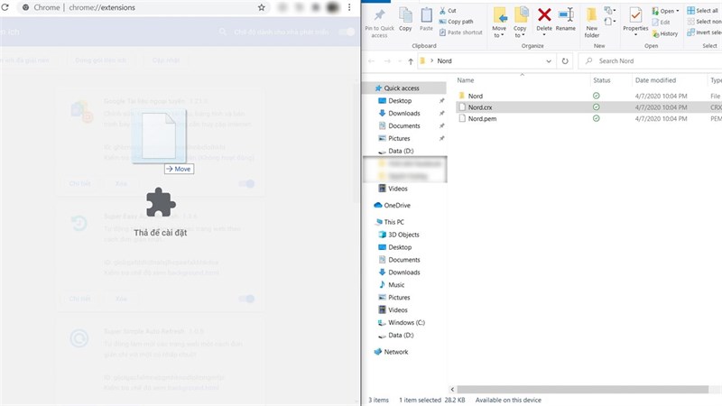Click the Search Nord field
The height and width of the screenshot is (406, 722).
(650, 60)
